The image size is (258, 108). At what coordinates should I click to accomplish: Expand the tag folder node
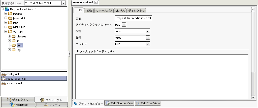pos(10,50)
